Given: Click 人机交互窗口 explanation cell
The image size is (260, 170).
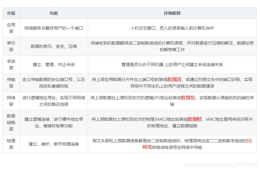Looking at the screenshot, I should click(172, 28).
